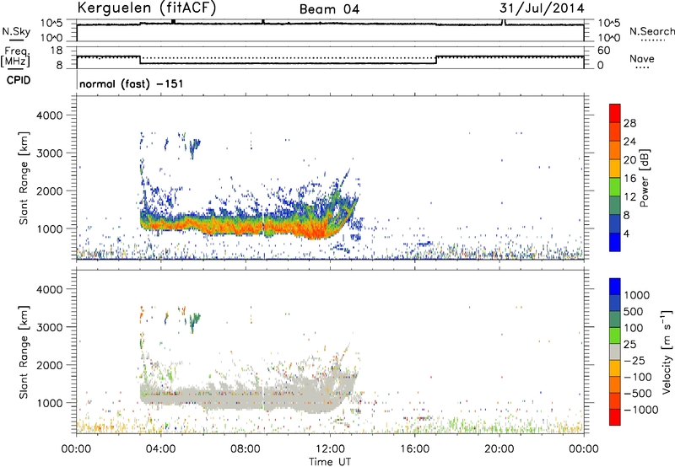This screenshot has height=467, width=675.
Task: Select the Beam 04 heading
Action: pyautogui.click(x=329, y=9)
